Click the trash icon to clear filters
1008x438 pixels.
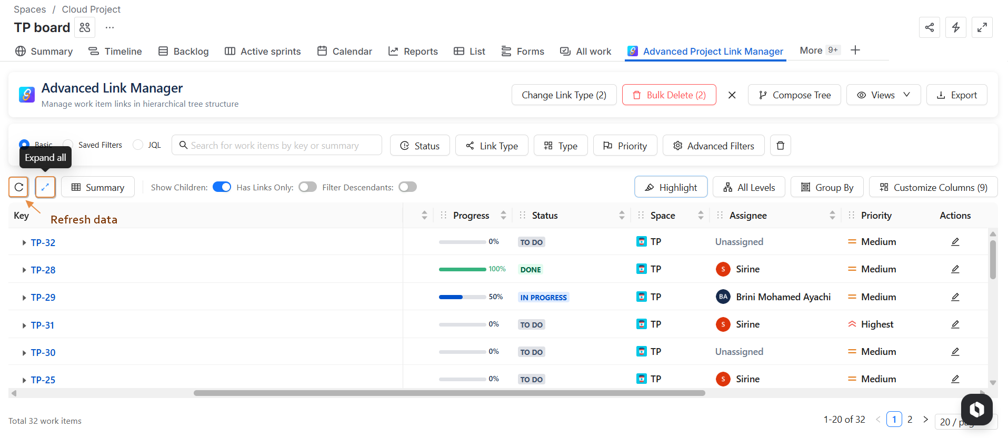(780, 146)
